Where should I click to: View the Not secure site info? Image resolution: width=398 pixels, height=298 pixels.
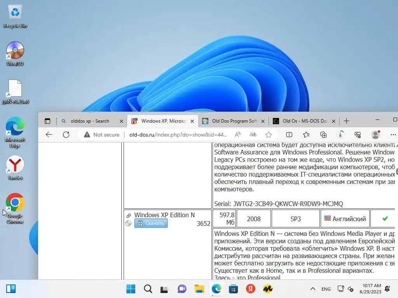[101, 135]
